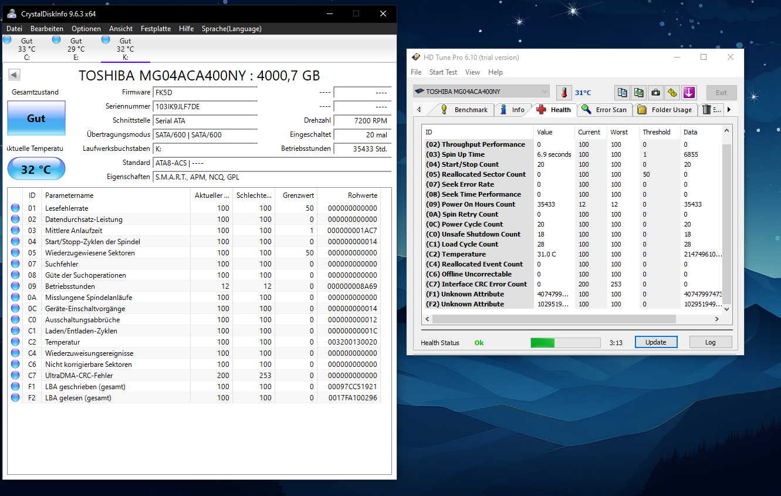The height and width of the screenshot is (496, 781).
Task: Click the 32 °C temperature button
Action: coord(36,169)
